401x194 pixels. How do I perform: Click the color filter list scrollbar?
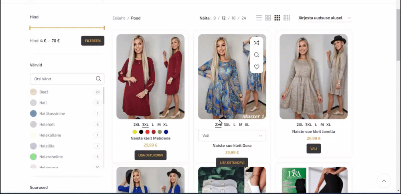click(x=103, y=96)
